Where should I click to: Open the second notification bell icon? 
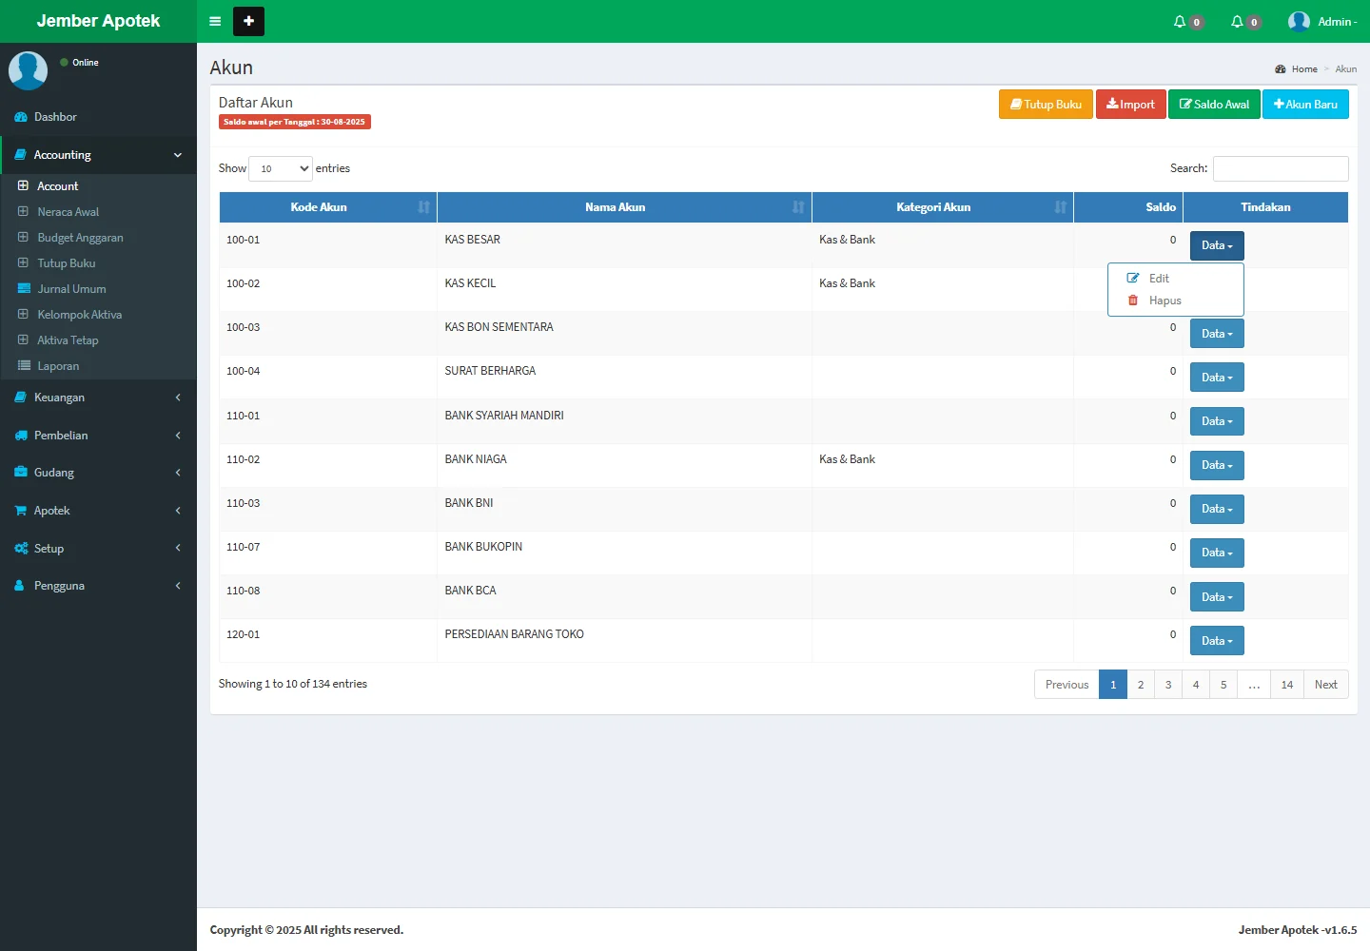pos(1238,21)
